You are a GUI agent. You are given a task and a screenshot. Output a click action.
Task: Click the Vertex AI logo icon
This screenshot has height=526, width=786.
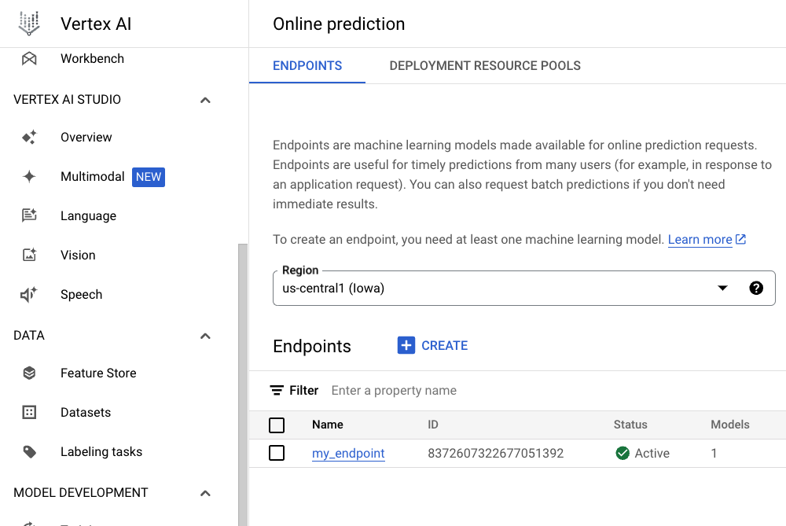(x=29, y=24)
